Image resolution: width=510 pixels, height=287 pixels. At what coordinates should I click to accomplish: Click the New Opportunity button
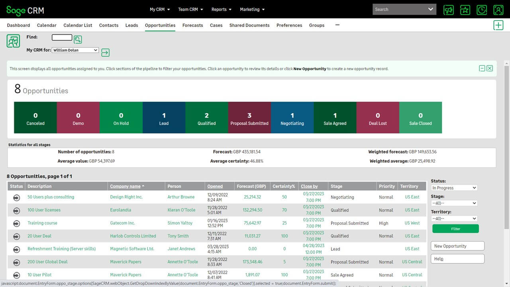(457, 246)
